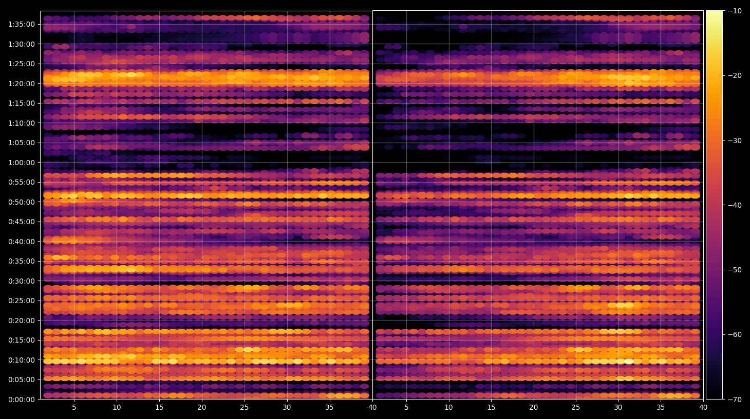Click x-axis tick "10" under the left heatmap

tap(117, 408)
